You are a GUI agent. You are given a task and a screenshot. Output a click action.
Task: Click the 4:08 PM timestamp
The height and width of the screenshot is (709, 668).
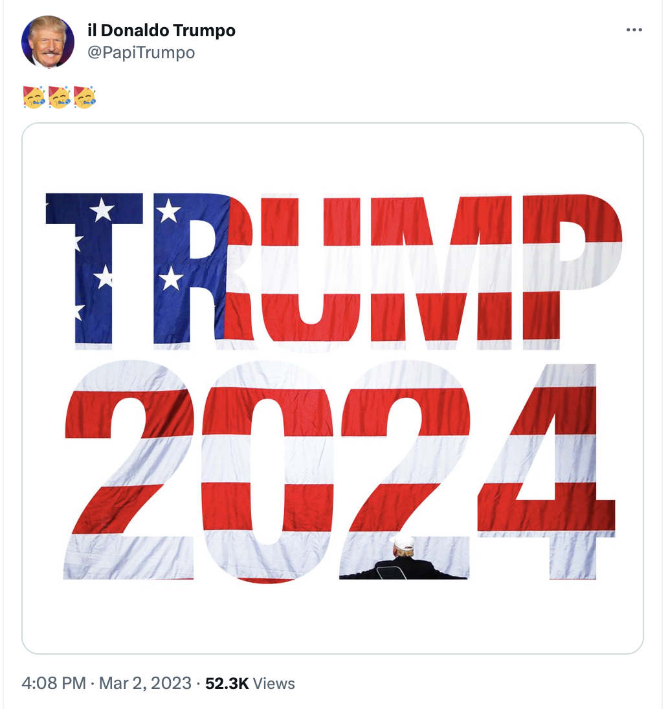(x=54, y=682)
